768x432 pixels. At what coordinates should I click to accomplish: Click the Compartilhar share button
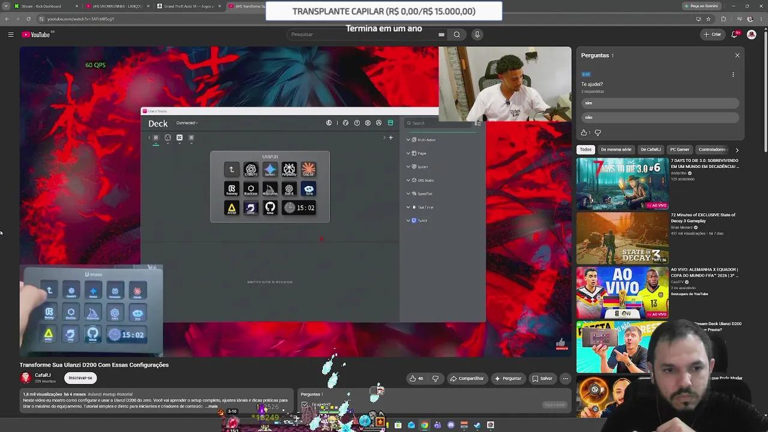click(467, 379)
